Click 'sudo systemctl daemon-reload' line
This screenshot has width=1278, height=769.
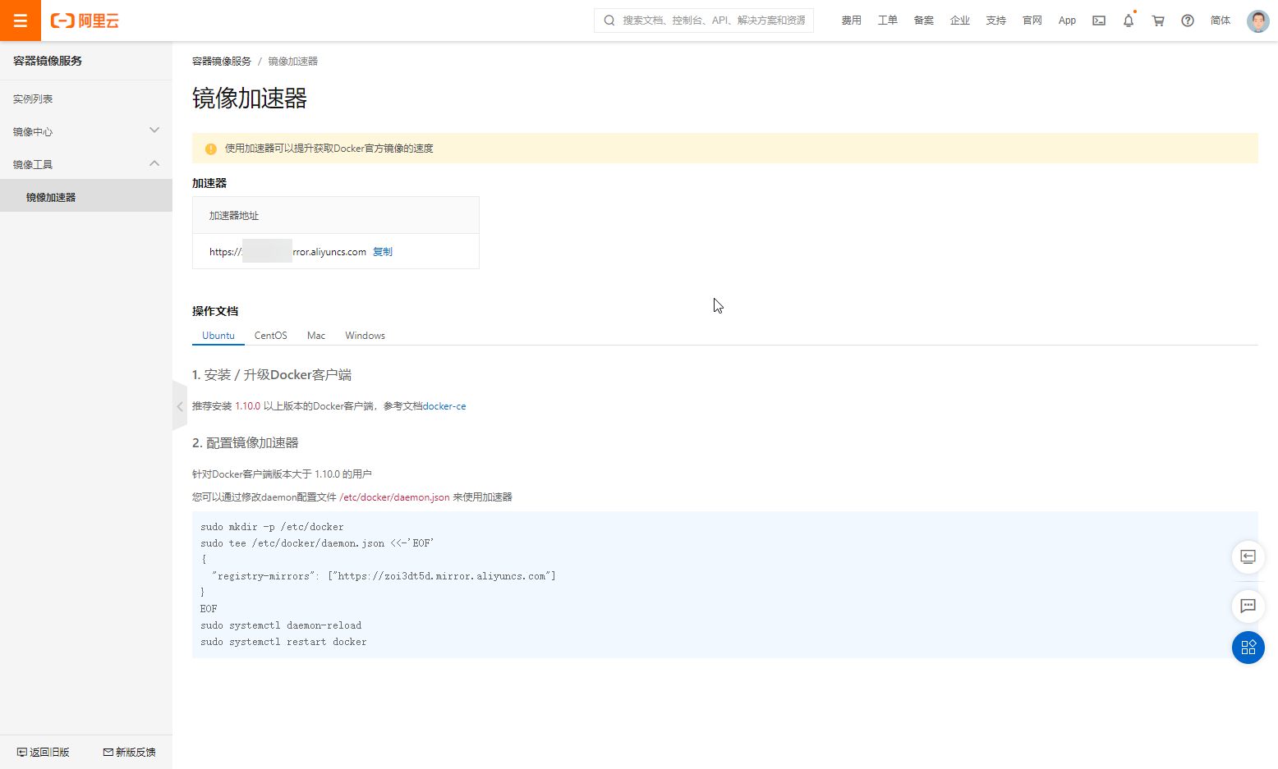point(281,625)
